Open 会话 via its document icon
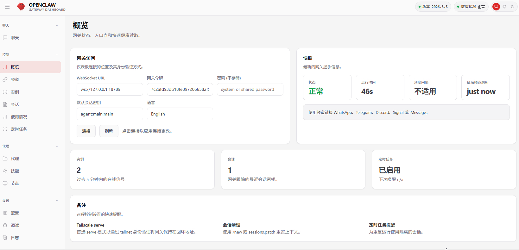 [5, 104]
